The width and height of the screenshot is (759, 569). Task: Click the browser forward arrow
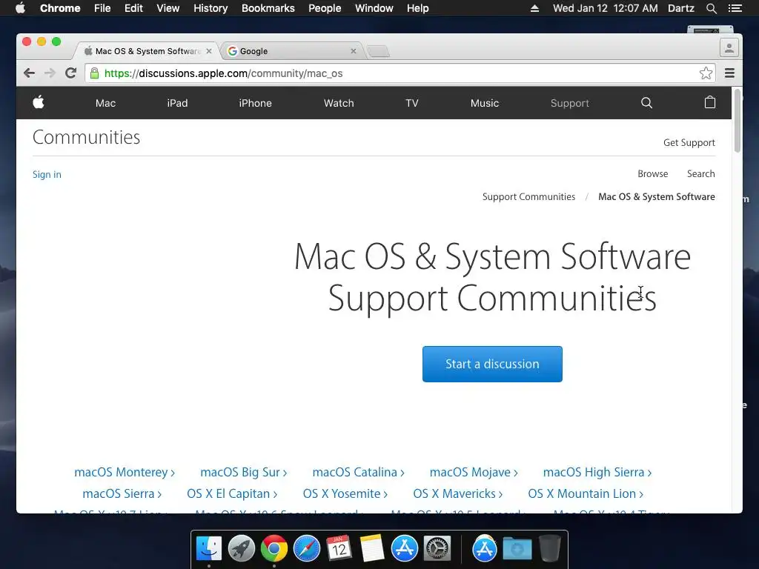coord(50,73)
